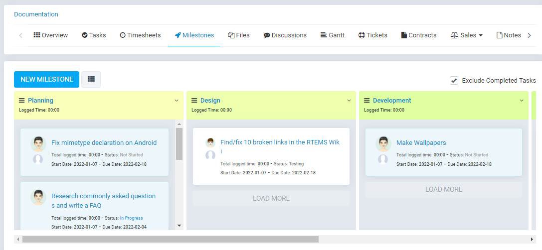The image size is (542, 250).
Task: Click the Development column hamburger menu icon
Action: pyautogui.click(x=367, y=101)
